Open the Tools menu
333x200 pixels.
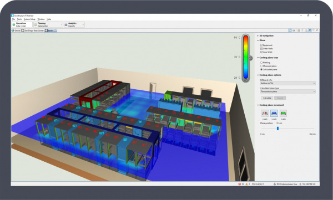(19, 19)
